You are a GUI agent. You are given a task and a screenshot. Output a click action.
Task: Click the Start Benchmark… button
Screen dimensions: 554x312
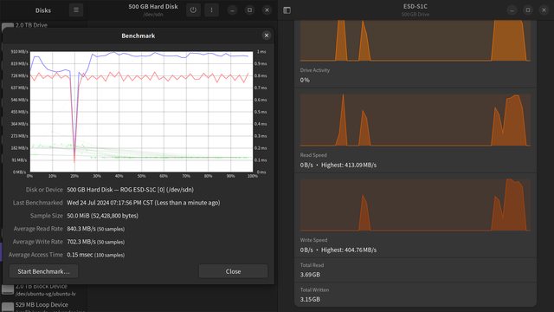pyautogui.click(x=44, y=271)
